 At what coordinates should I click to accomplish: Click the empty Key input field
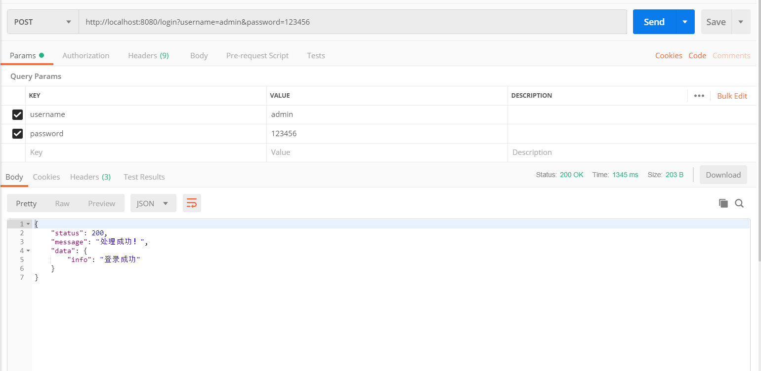tap(146, 152)
